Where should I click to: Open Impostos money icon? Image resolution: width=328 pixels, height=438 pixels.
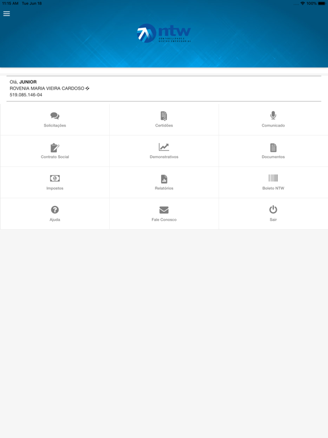[55, 178]
